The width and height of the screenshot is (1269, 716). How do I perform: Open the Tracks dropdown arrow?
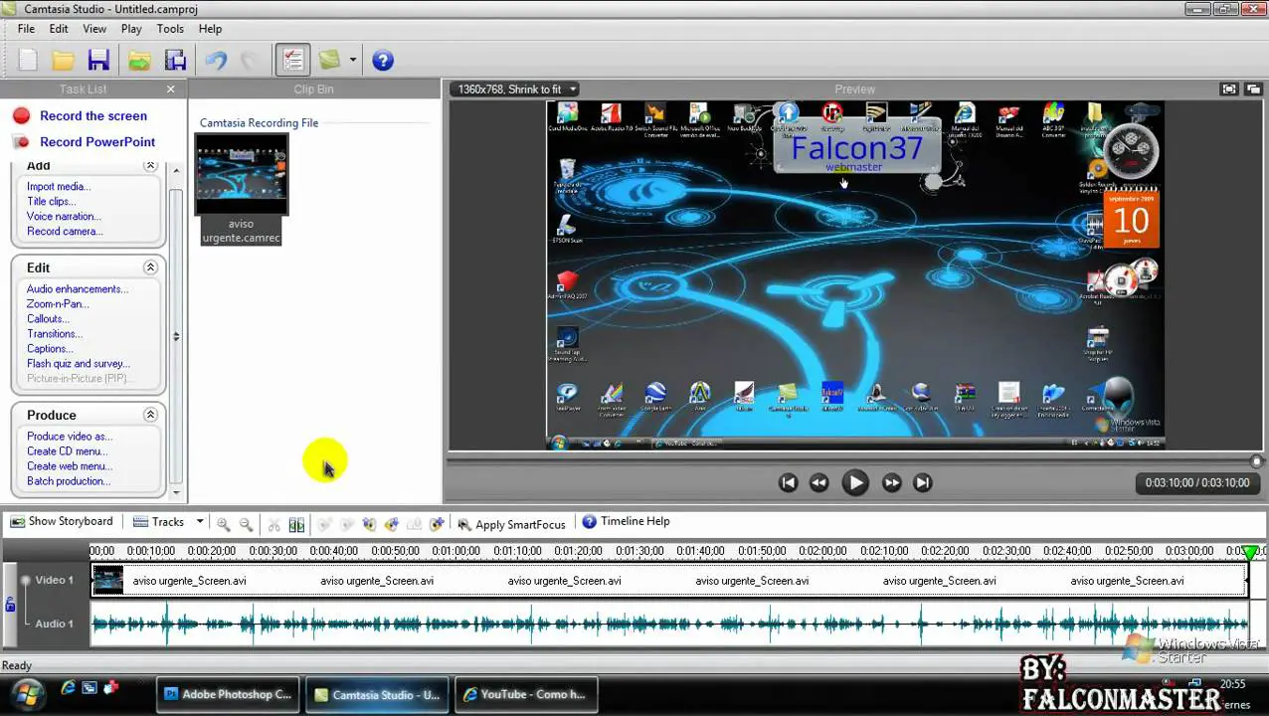point(200,521)
